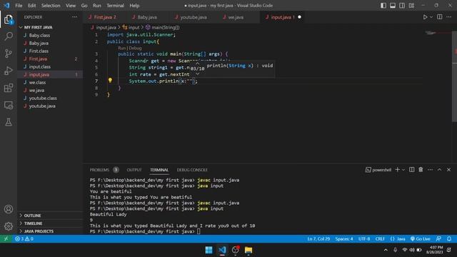Click the feedback icon in status bar
This screenshot has height=257, width=457.
coord(438,238)
